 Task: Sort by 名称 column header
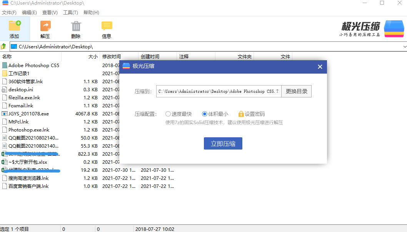tap(31, 56)
